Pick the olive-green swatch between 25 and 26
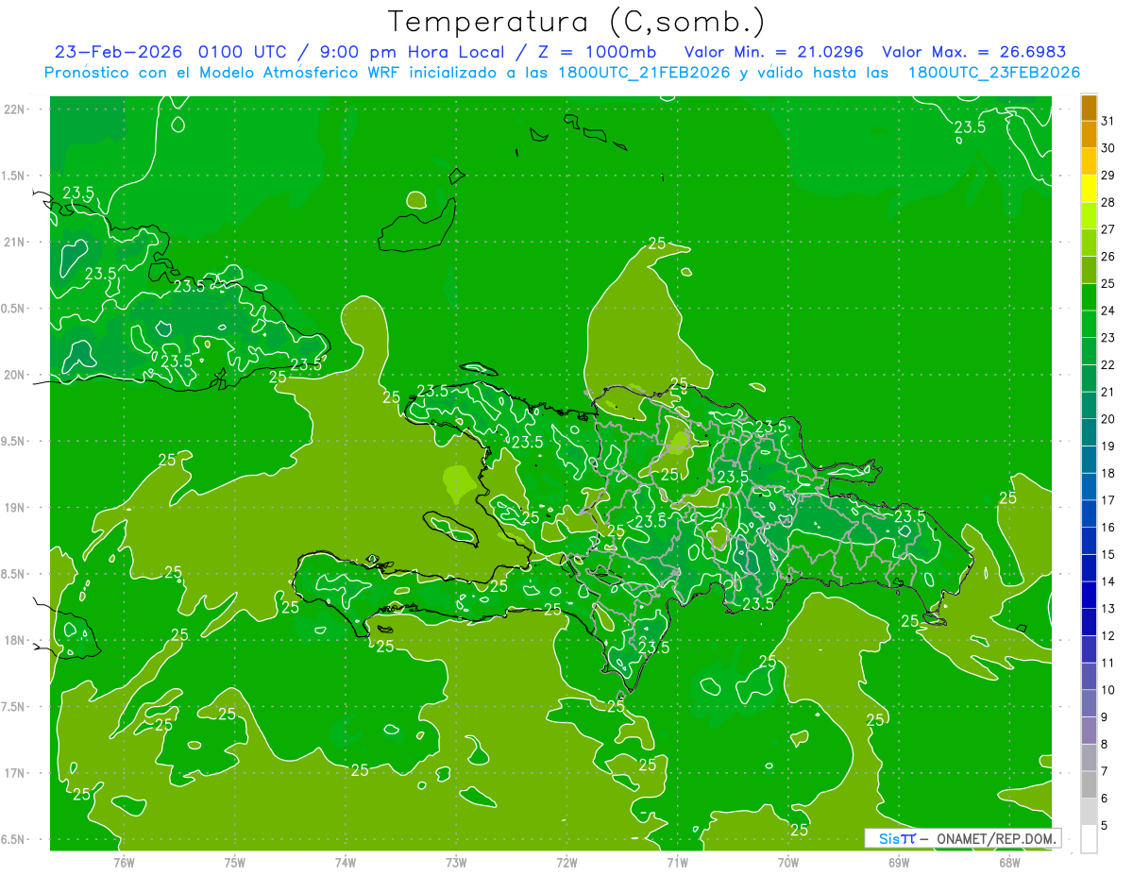This screenshot has width=1133, height=875. pyautogui.click(x=1089, y=270)
